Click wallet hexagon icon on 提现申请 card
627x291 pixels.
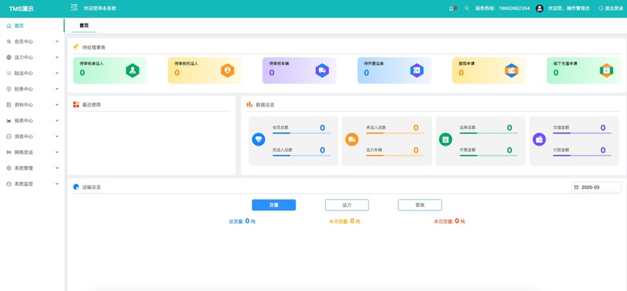pyautogui.click(x=512, y=70)
